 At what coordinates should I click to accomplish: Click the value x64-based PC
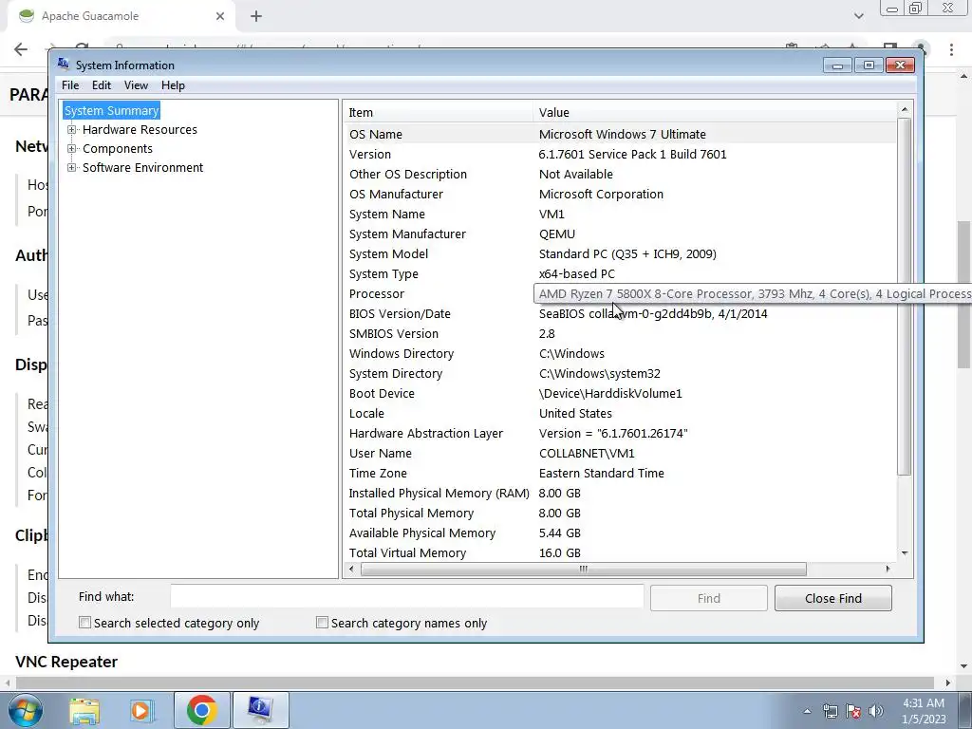coord(576,274)
